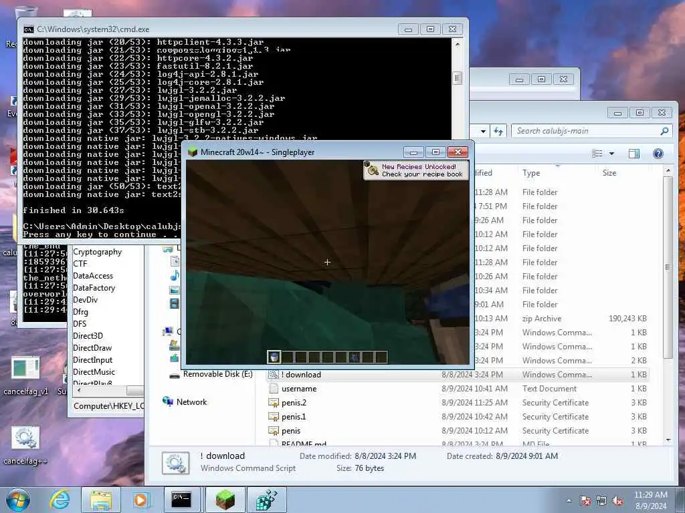Open Windows Explorer from the taskbar
Screen dimensions: 685x513
click(101, 500)
